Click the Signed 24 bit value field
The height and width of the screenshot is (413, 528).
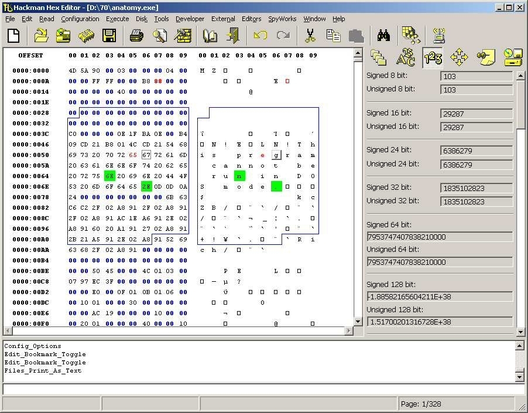pyautogui.click(x=476, y=151)
